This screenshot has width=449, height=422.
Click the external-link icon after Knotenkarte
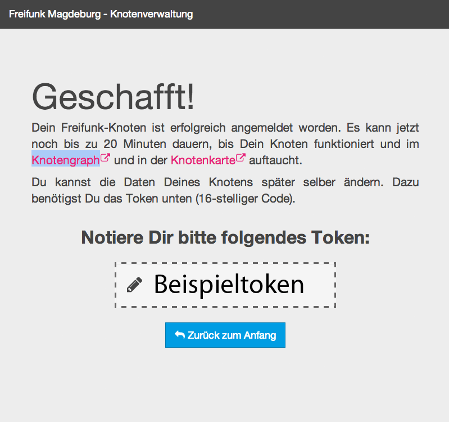[x=241, y=158]
